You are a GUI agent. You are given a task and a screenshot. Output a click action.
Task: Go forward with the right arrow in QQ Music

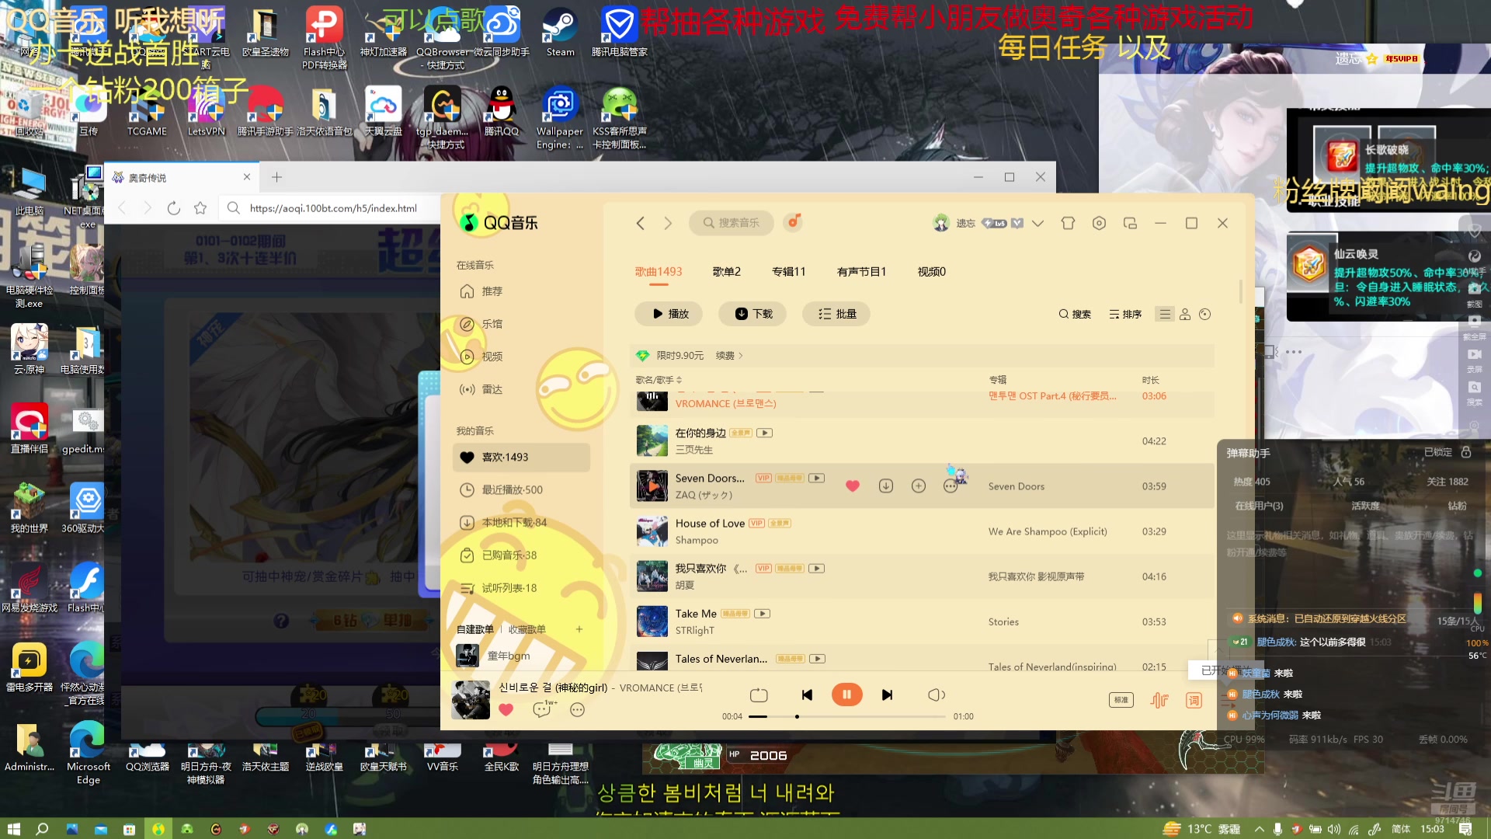click(x=668, y=223)
